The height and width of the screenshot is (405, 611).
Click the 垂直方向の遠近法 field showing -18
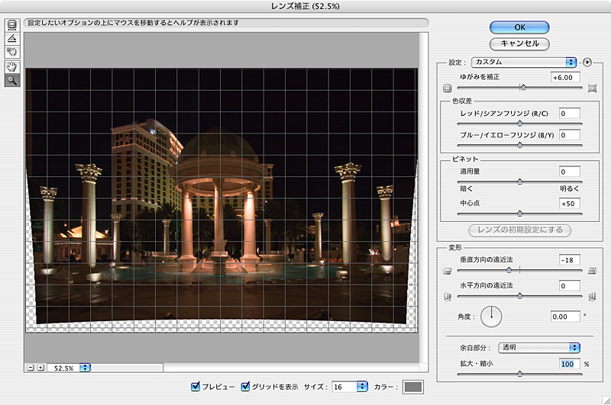click(569, 260)
